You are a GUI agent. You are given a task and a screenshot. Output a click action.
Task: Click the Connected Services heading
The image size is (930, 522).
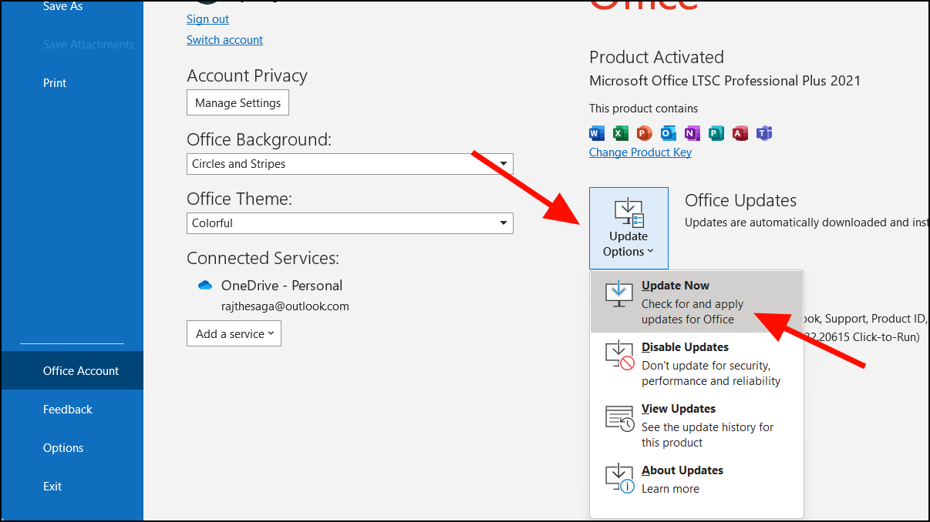[263, 259]
